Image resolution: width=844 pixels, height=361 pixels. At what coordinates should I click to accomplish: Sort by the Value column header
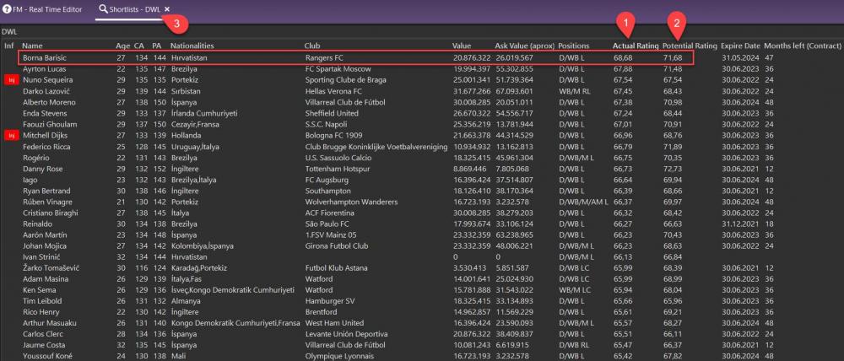(462, 46)
